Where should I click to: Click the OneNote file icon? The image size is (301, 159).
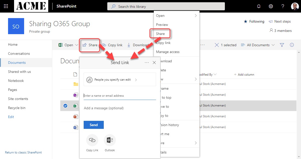pos(76,95)
